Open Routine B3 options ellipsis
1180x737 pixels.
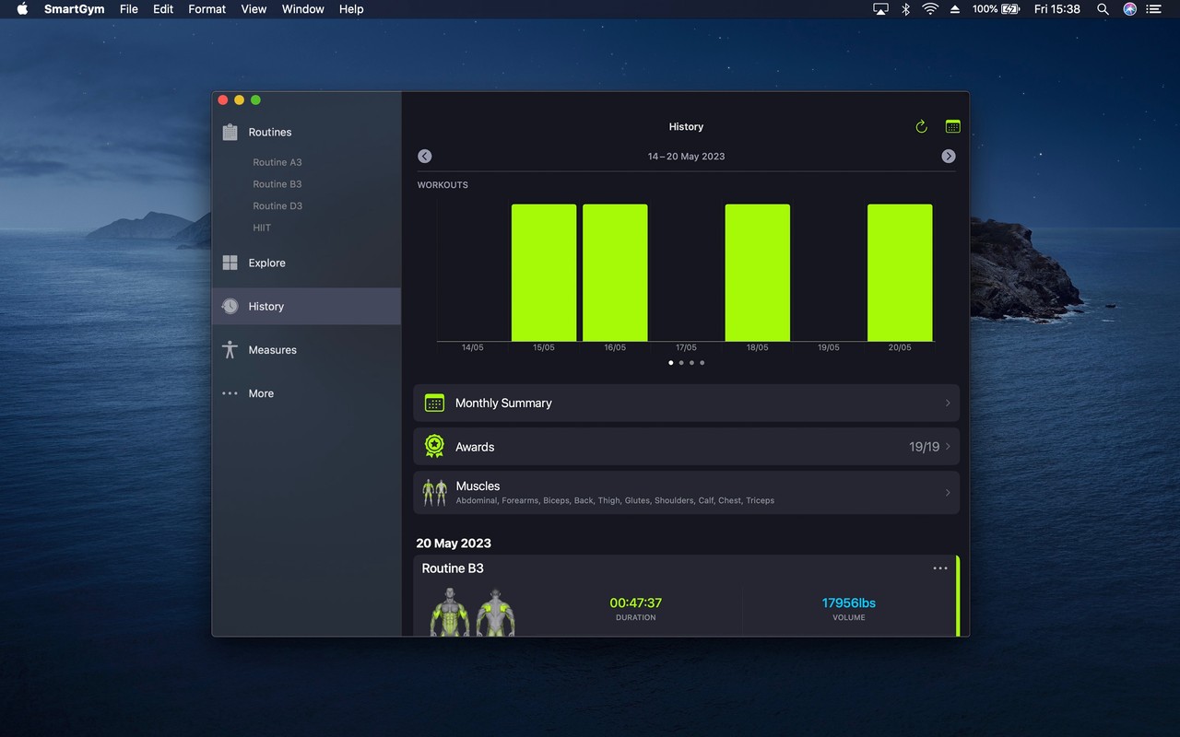pos(940,568)
